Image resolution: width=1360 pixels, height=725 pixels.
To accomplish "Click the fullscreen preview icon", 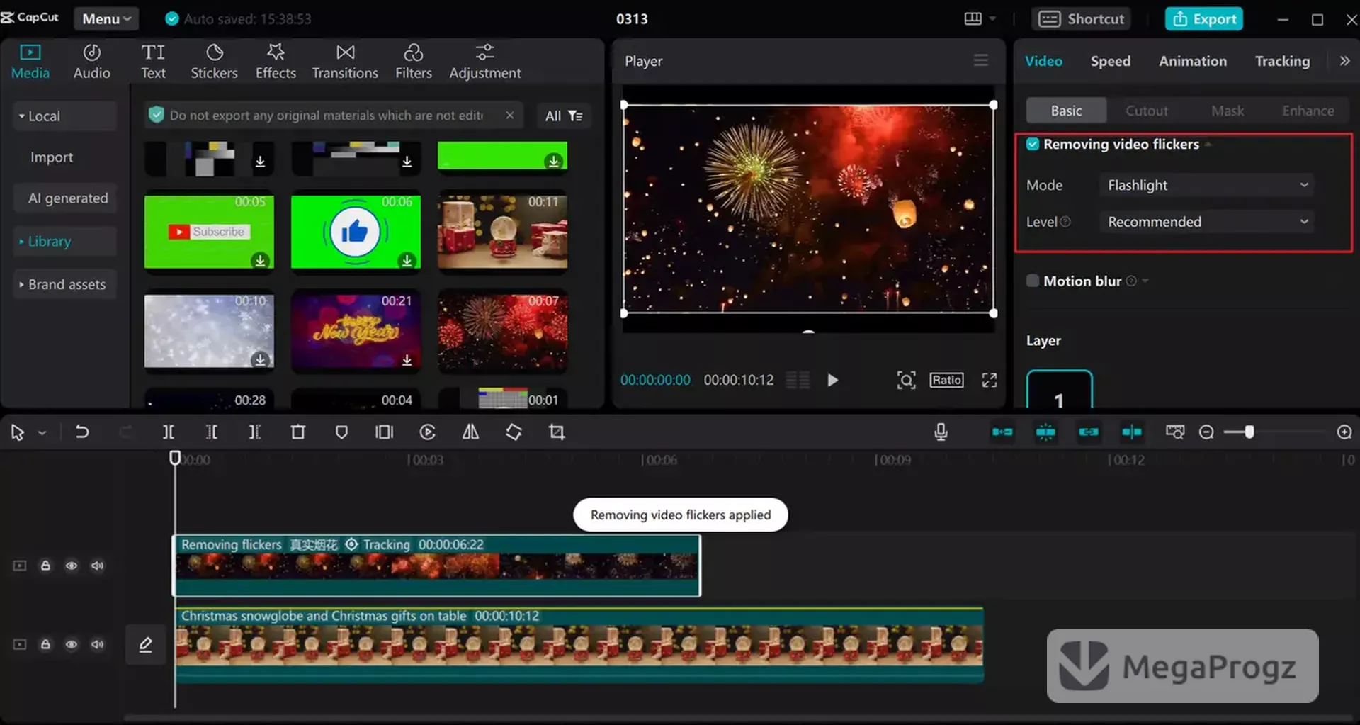I will tap(990, 380).
